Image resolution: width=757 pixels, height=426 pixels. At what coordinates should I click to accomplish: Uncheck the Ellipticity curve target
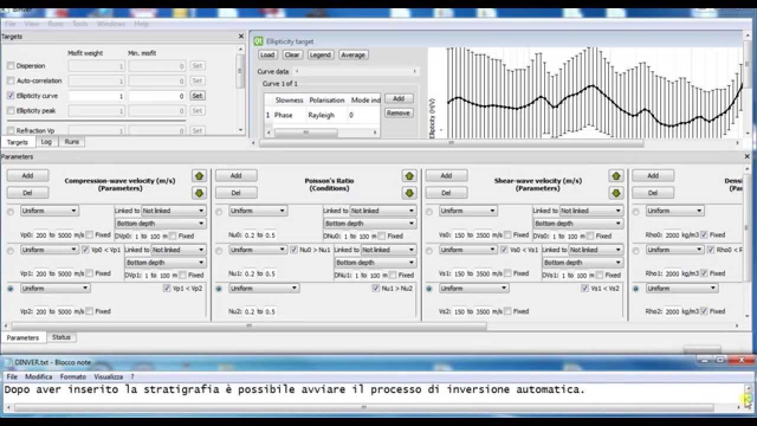click(11, 95)
